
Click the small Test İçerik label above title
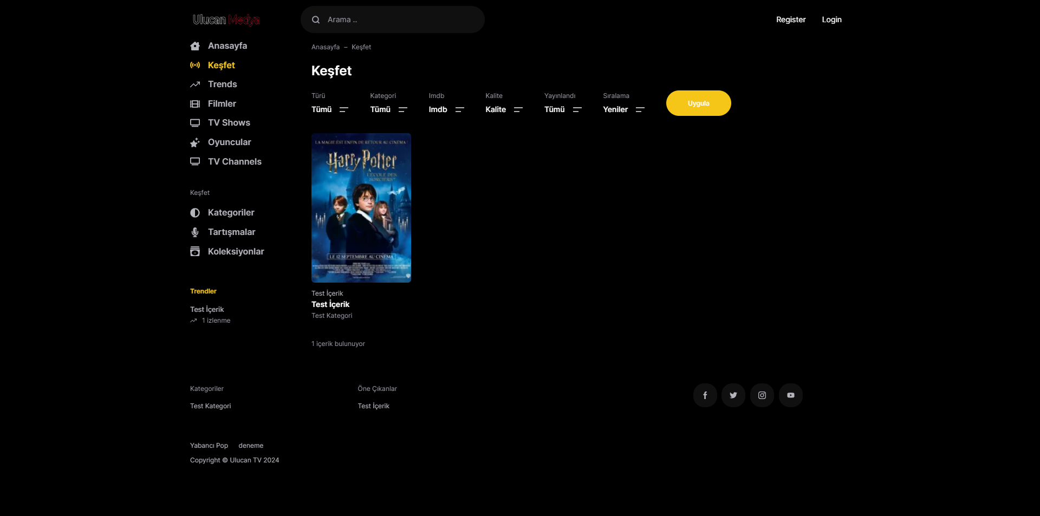(x=327, y=293)
